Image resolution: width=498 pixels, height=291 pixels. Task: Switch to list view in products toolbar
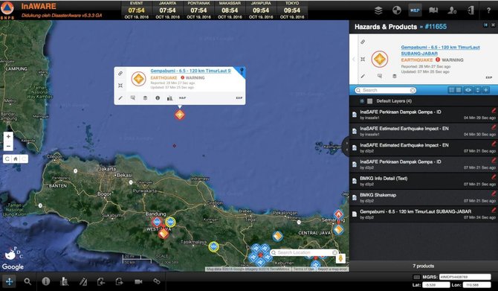click(459, 90)
